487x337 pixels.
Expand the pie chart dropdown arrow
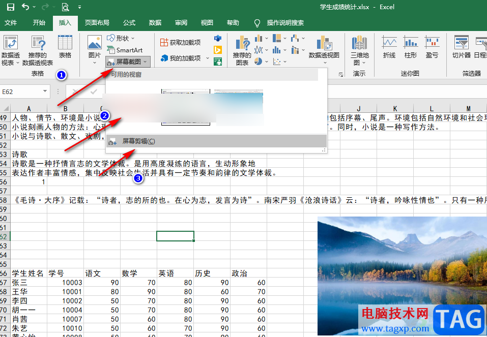tap(267, 62)
